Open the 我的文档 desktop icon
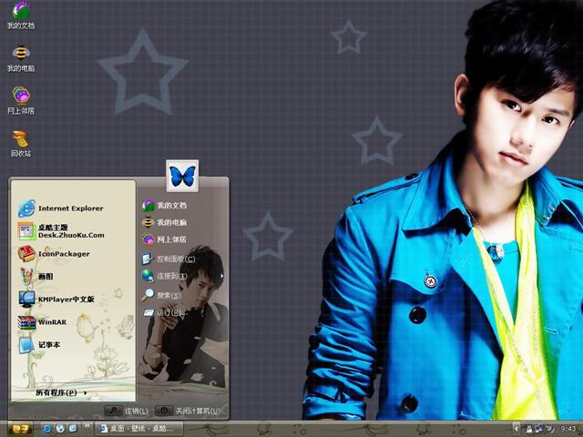Viewport: 583px width, 437px height. pos(21,15)
